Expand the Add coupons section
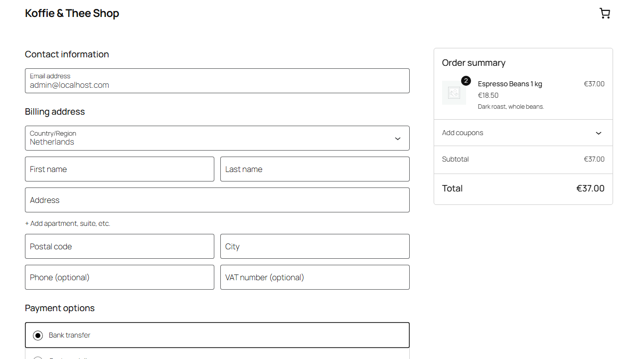Image resolution: width=638 pixels, height=359 pixels. [523, 133]
